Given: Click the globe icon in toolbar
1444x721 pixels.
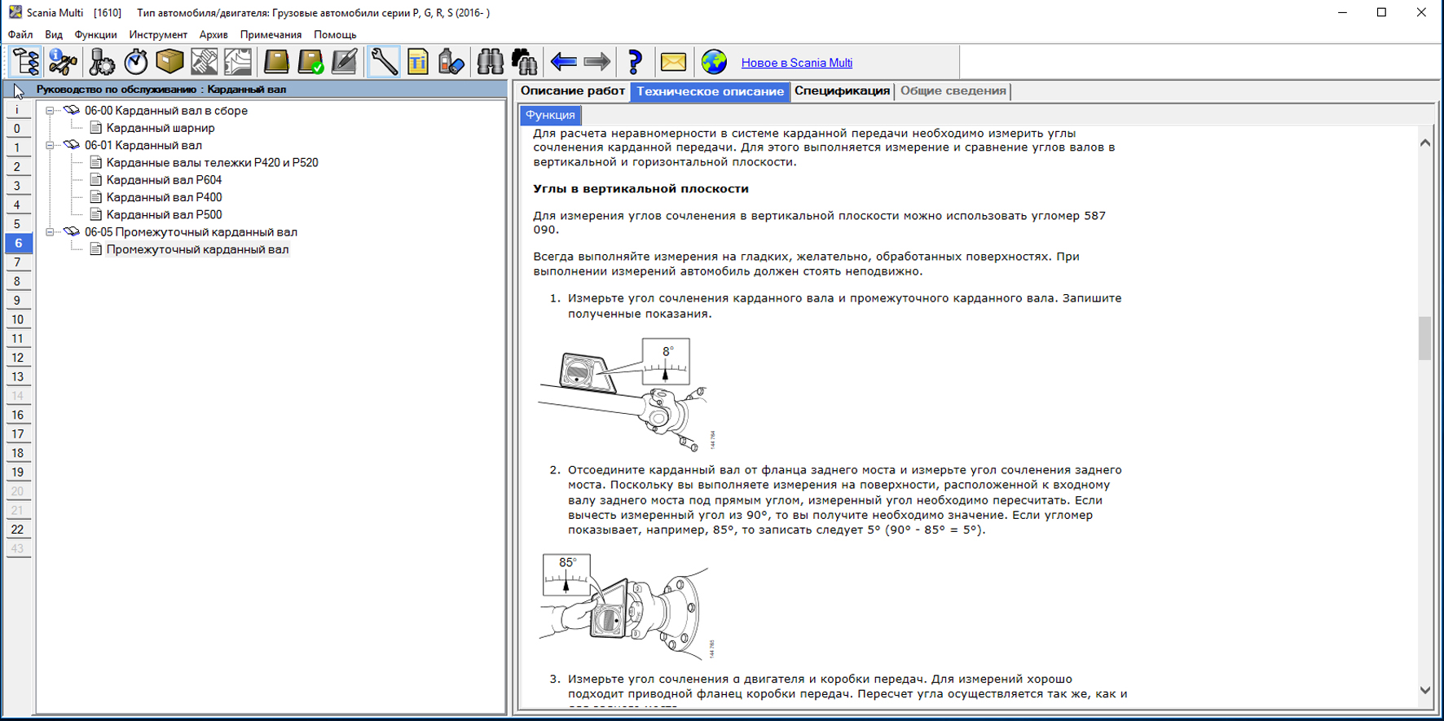Looking at the screenshot, I should 714,62.
